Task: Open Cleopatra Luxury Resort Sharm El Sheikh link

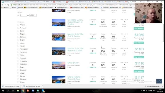Action: click(x=75, y=22)
